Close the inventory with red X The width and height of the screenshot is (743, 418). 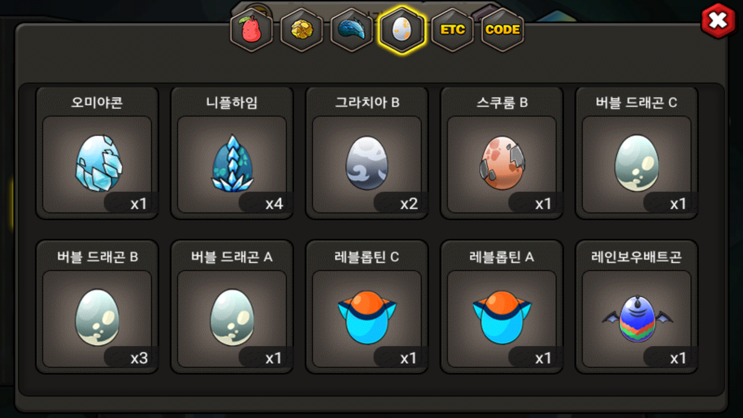(718, 21)
